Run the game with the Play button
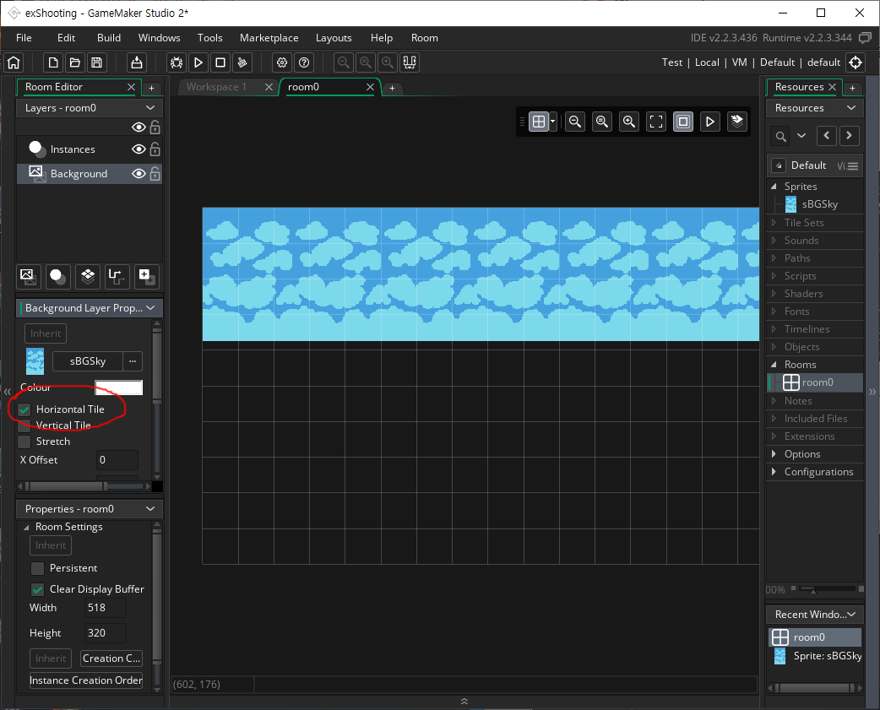This screenshot has height=710, width=880. tap(198, 62)
